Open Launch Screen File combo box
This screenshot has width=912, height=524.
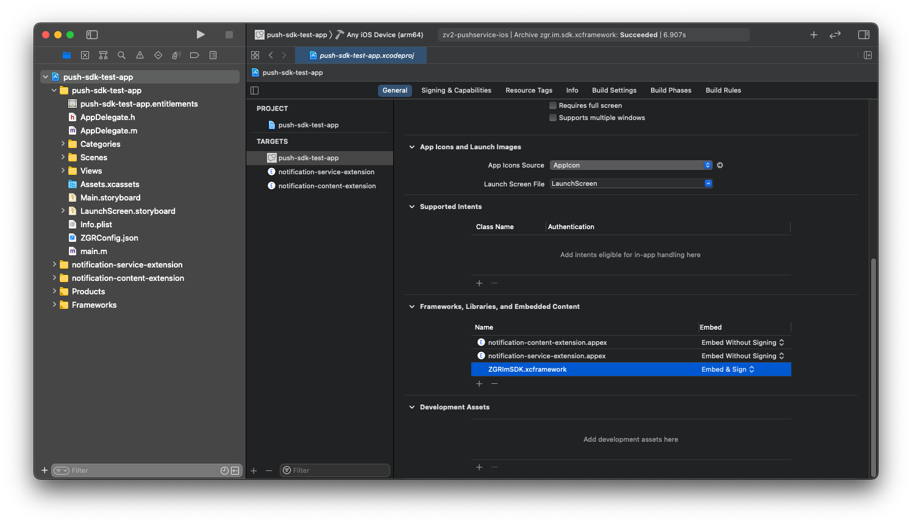pyautogui.click(x=631, y=183)
